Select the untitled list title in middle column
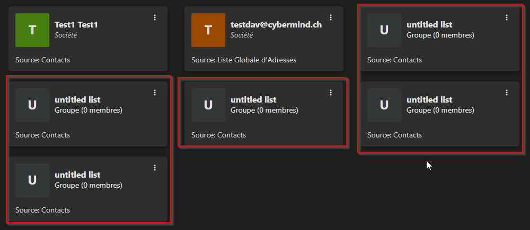This screenshot has width=530, height=230. click(x=253, y=100)
